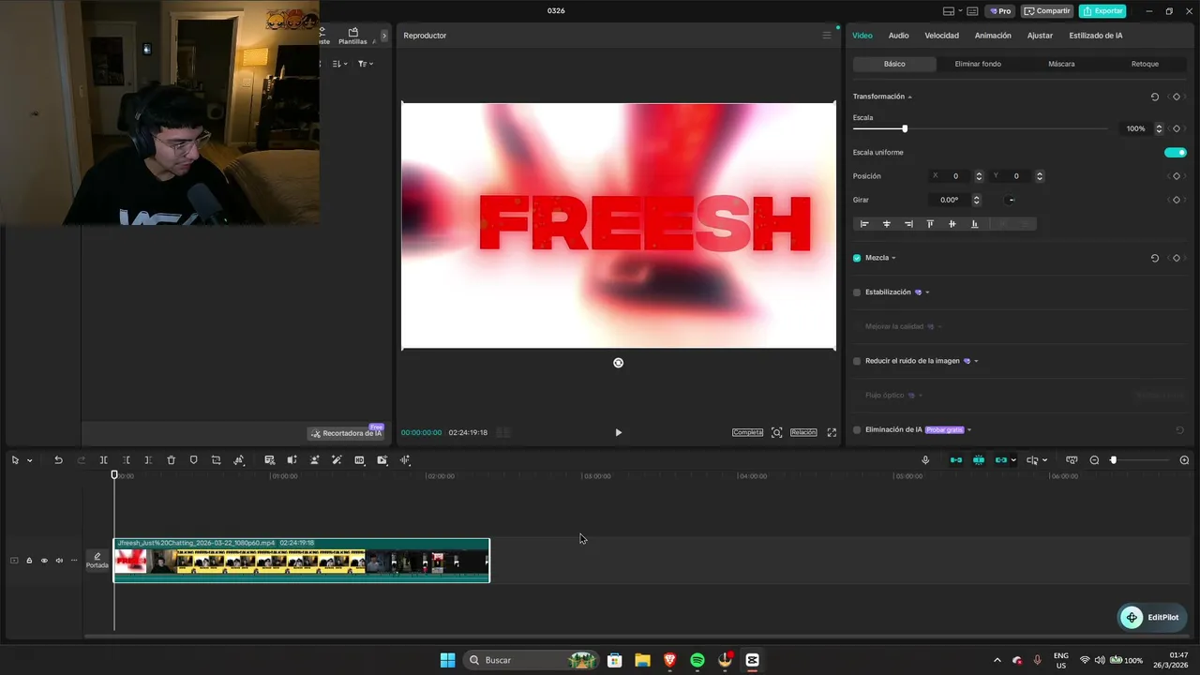This screenshot has width=1200, height=675.
Task: Hide the video track with eye icon
Action: (x=44, y=561)
